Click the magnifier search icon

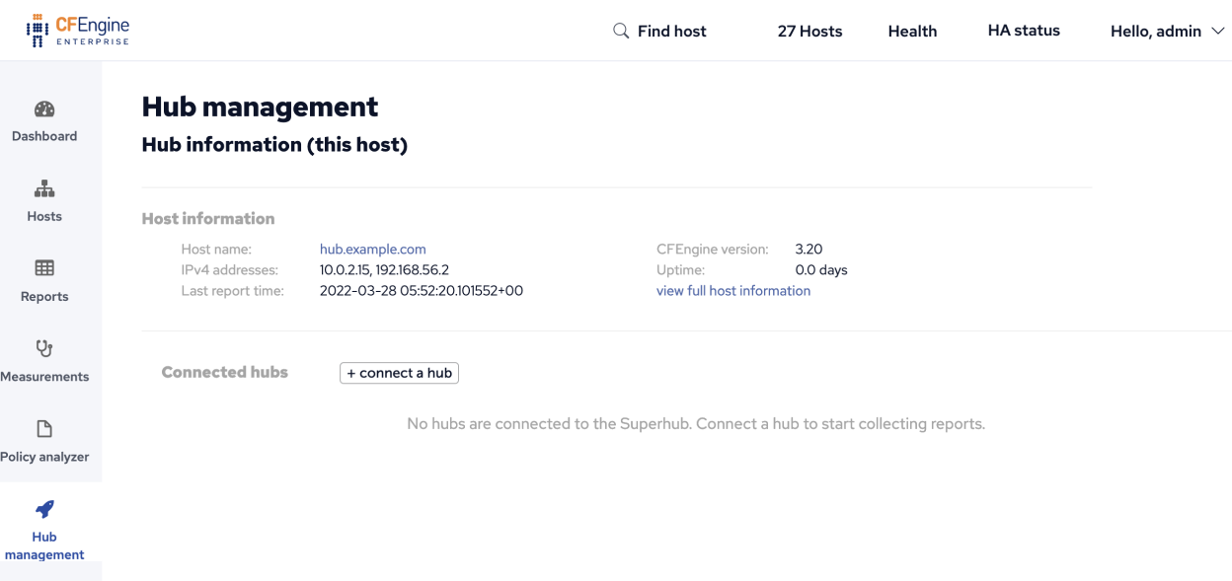point(621,31)
